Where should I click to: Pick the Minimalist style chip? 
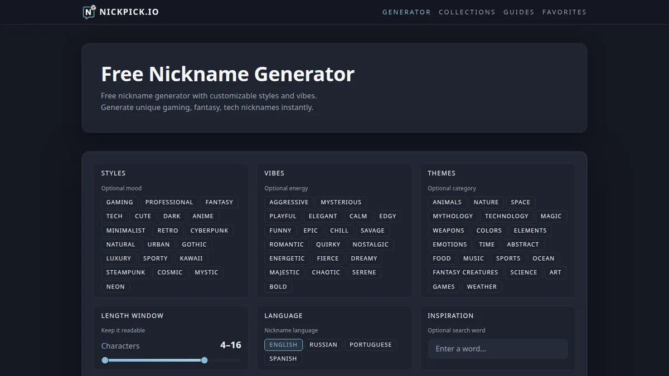point(125,231)
